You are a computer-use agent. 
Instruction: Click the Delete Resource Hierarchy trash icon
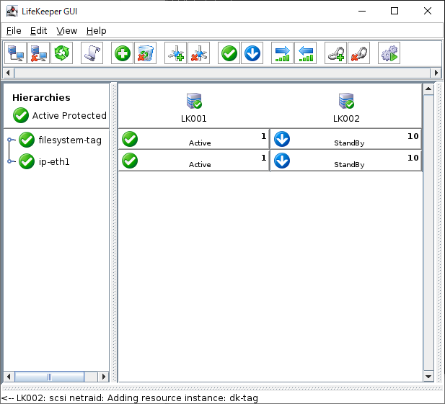tap(145, 53)
